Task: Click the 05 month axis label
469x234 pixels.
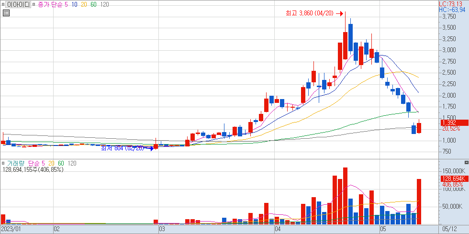Action: point(383,230)
